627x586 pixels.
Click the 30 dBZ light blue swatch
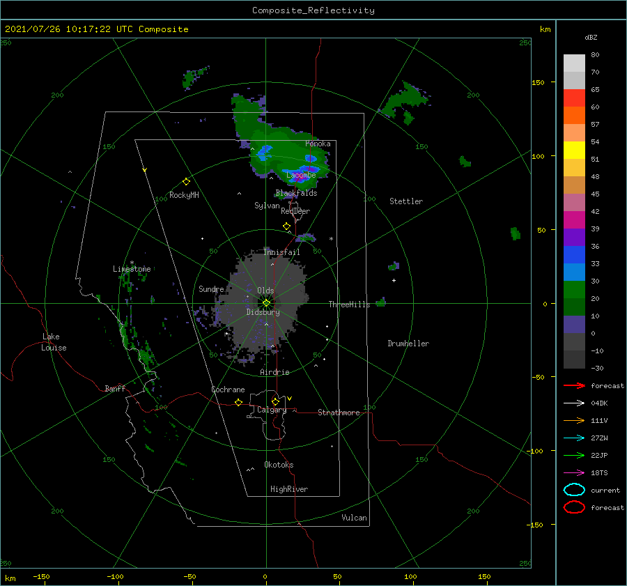click(574, 272)
